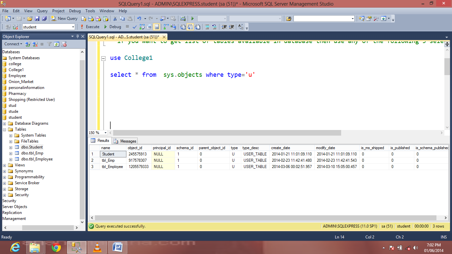The width and height of the screenshot is (452, 254).
Task: Click the Disconnect icon in Object Explorer
Action: (35, 44)
